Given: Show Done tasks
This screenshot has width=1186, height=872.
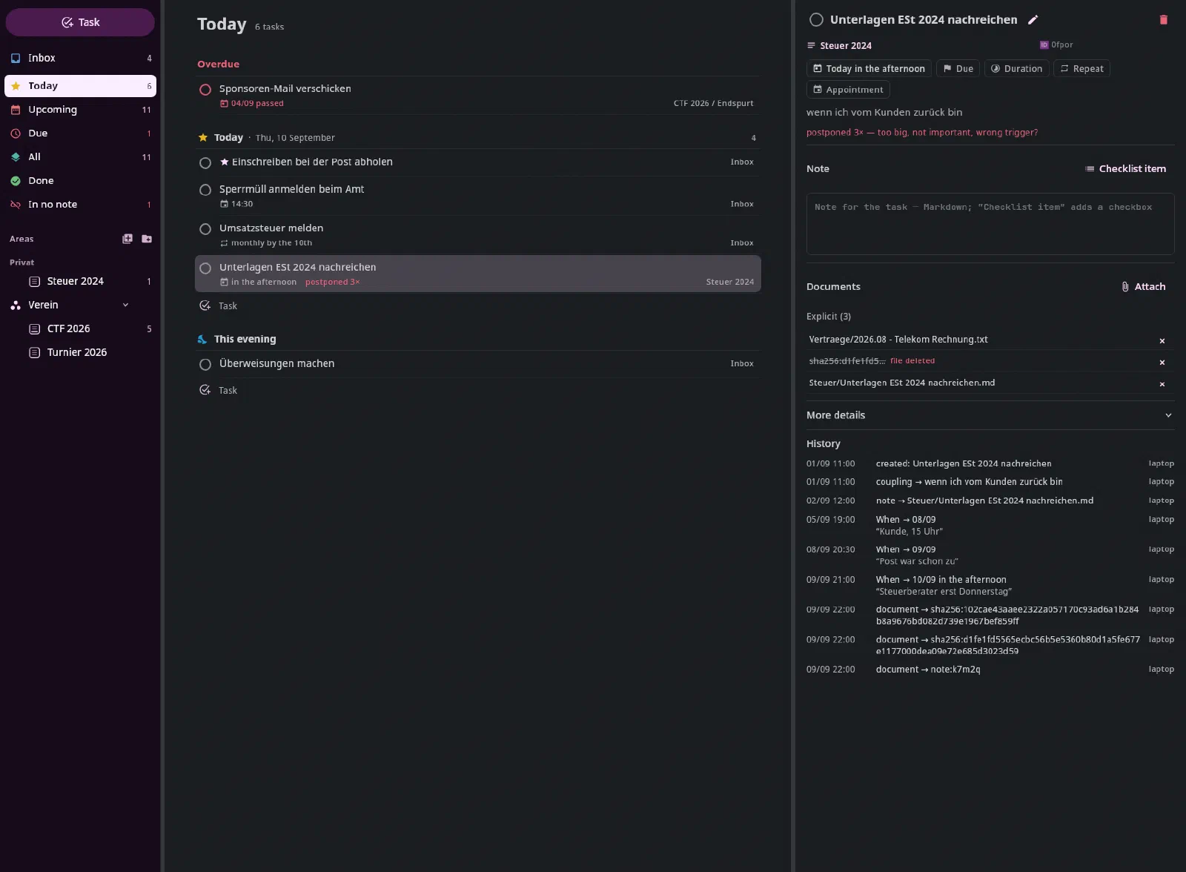Looking at the screenshot, I should tap(80, 181).
